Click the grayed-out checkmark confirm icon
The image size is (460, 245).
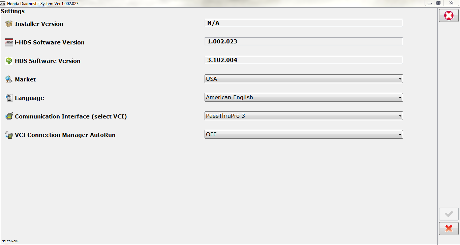coord(449,214)
